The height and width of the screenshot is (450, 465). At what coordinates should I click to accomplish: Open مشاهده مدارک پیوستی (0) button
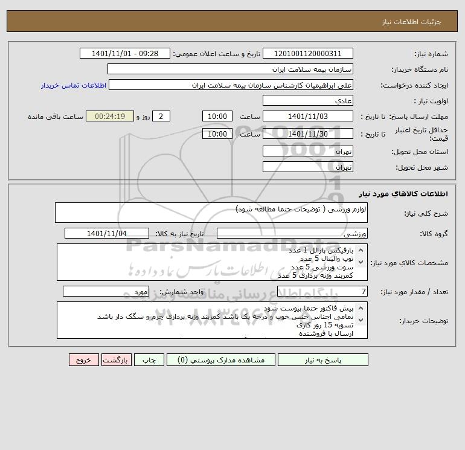(x=221, y=360)
